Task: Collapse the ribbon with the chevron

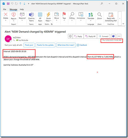Action: pos(123,24)
